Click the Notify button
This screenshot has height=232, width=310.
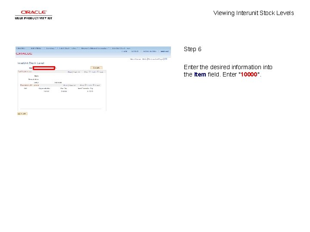(22, 114)
